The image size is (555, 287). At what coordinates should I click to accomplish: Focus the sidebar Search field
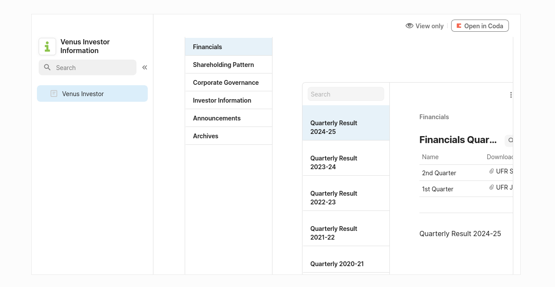point(87,67)
